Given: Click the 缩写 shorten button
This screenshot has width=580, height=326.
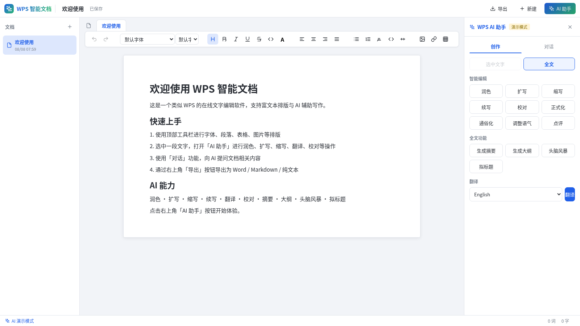Looking at the screenshot, I should pos(558,91).
